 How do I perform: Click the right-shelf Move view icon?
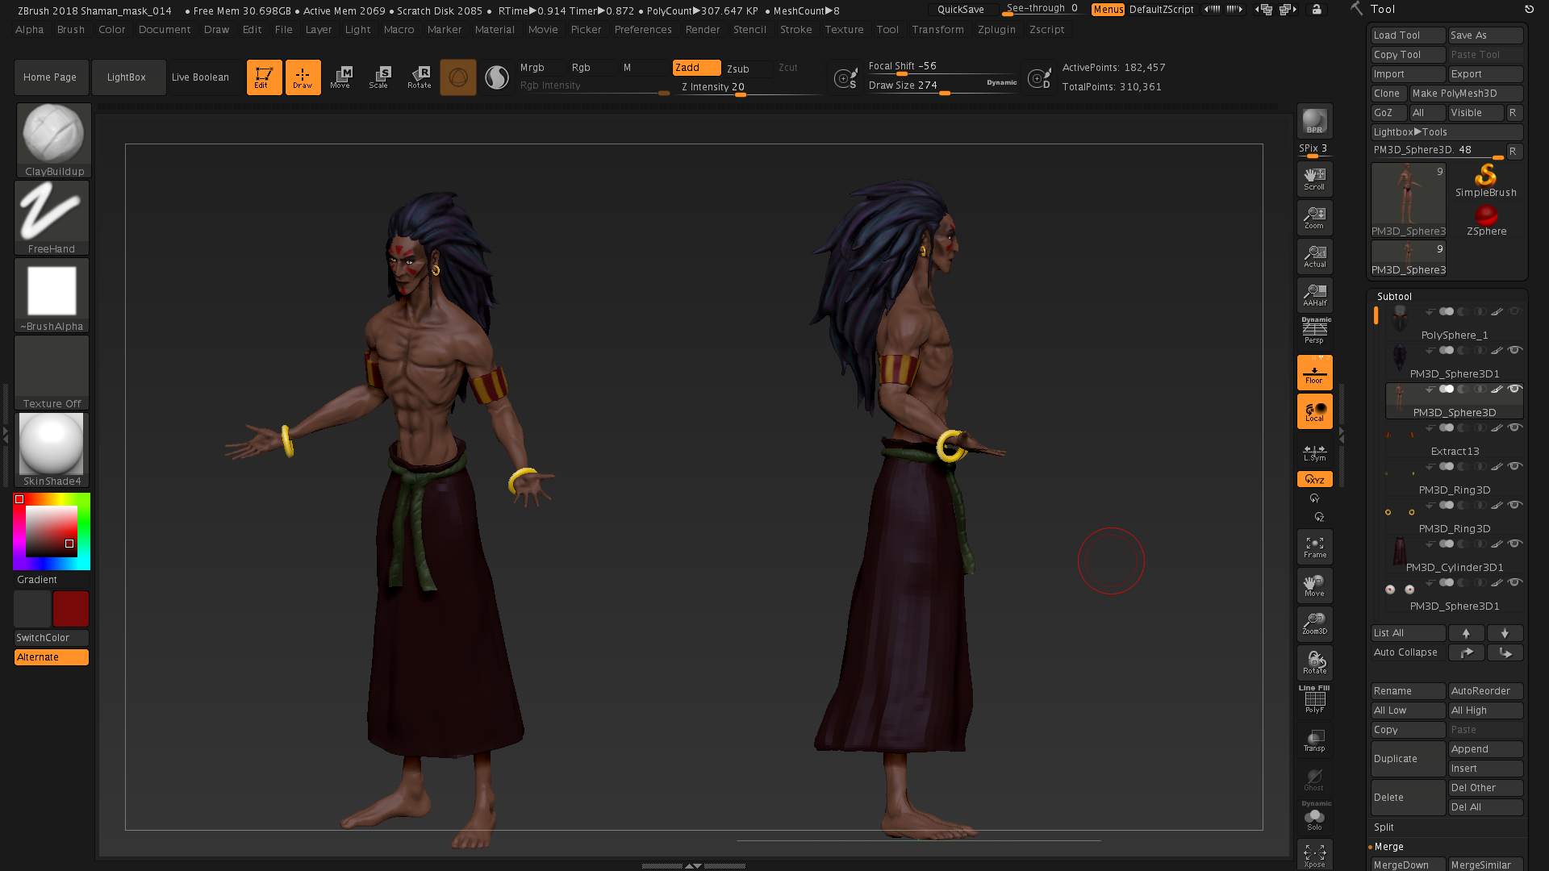pyautogui.click(x=1314, y=586)
